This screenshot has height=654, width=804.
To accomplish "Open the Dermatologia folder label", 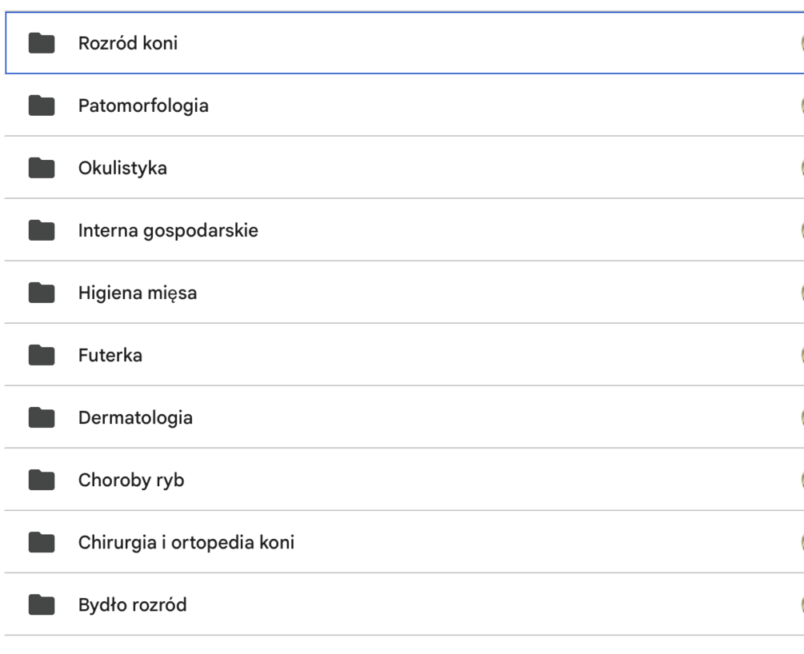I will click(135, 417).
